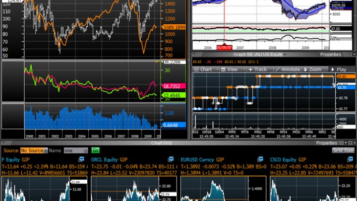Open the No Source dropdown
The width and height of the screenshot is (357, 201).
pyautogui.click(x=34, y=150)
